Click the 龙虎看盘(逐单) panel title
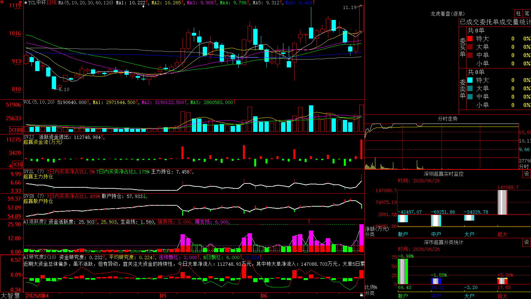The image size is (531, 299). [447, 14]
